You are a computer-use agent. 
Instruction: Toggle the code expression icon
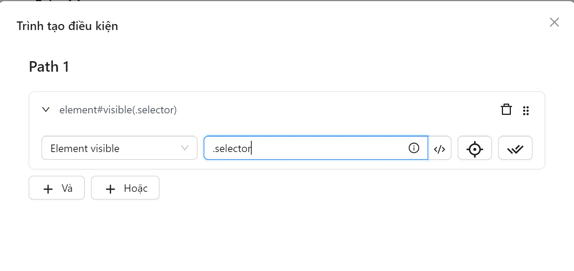440,149
